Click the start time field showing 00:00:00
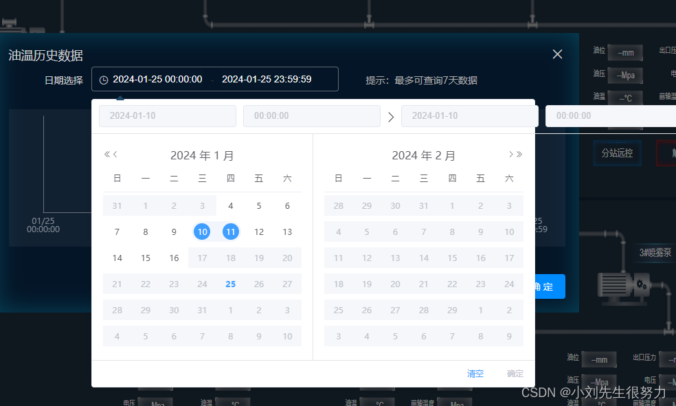Screen dimensions: 676x406 (311, 115)
